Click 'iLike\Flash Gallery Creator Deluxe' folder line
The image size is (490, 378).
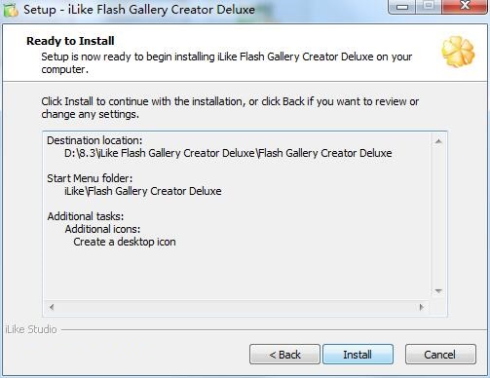[x=143, y=191]
